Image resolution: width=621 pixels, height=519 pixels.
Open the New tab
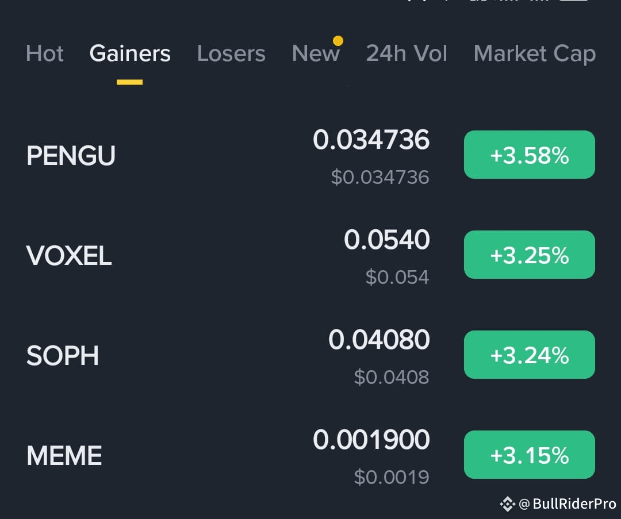tap(316, 53)
